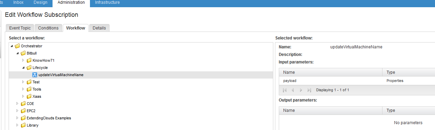Click the selected workflow name value

pyautogui.click(x=356, y=47)
